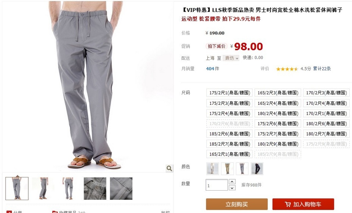
Task: Select size 185/2尺7 option
Action: click(x=229, y=144)
